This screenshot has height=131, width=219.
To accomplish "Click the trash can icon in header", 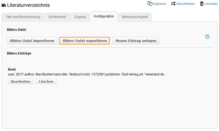I will click(x=202, y=4).
